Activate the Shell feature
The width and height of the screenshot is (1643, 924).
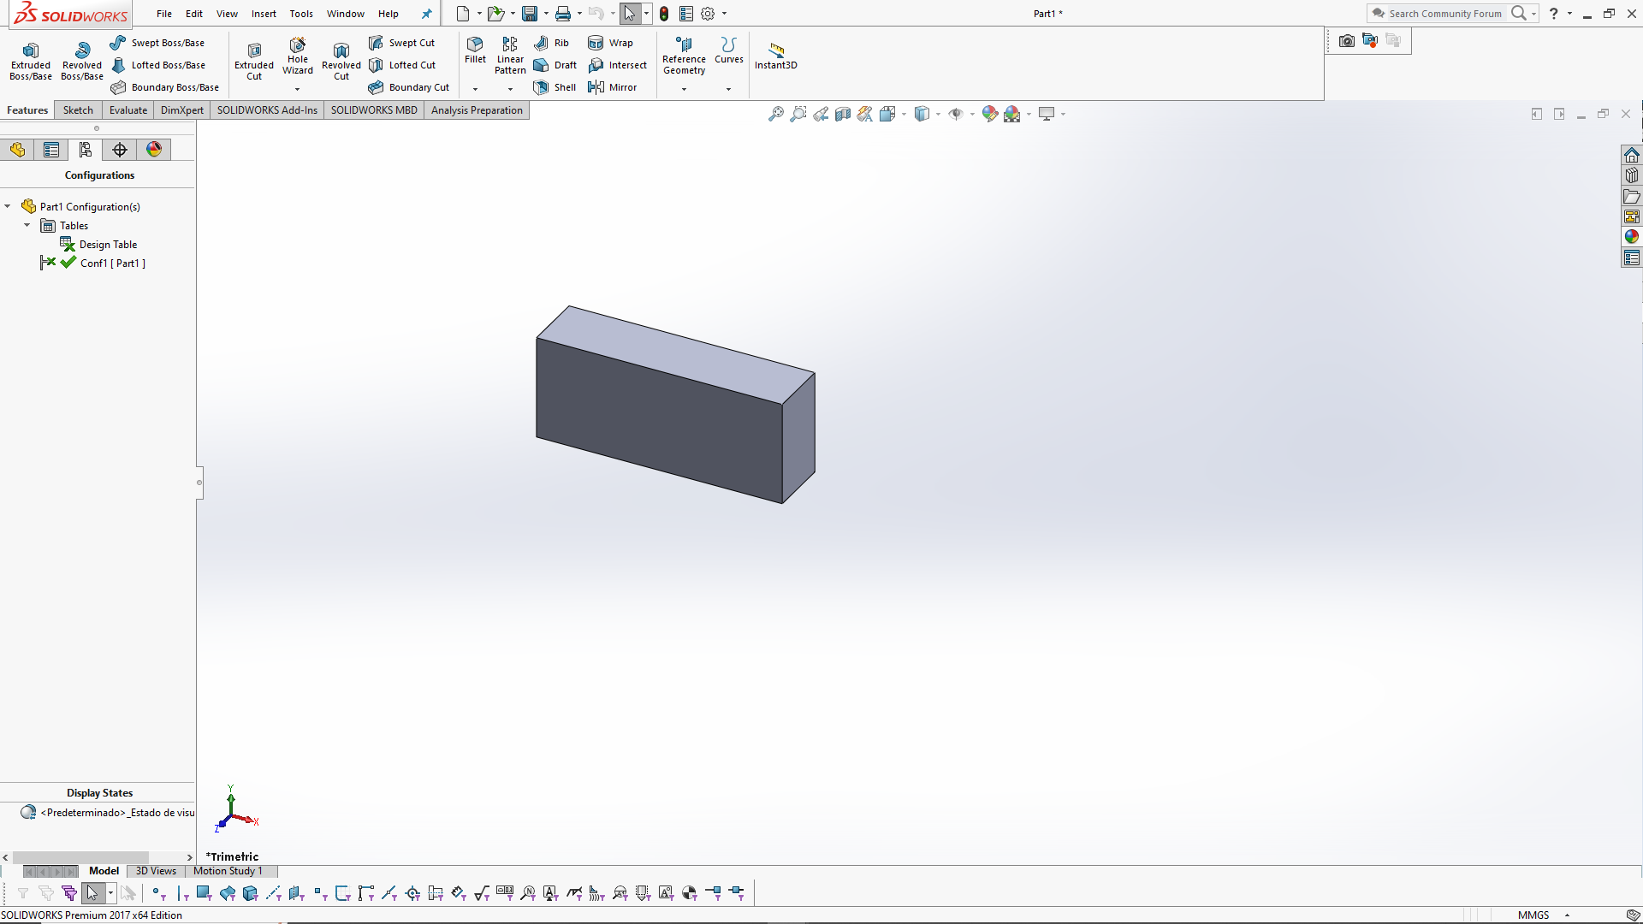pos(555,87)
